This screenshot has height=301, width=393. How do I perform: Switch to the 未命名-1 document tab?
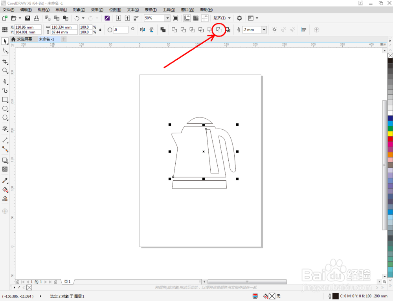coord(47,39)
